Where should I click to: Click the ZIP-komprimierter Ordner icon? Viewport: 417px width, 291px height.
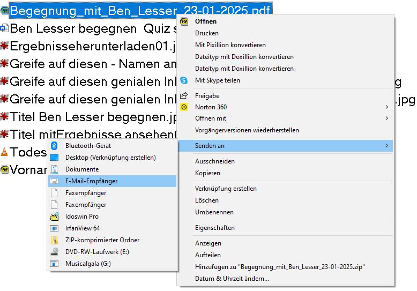click(x=54, y=240)
